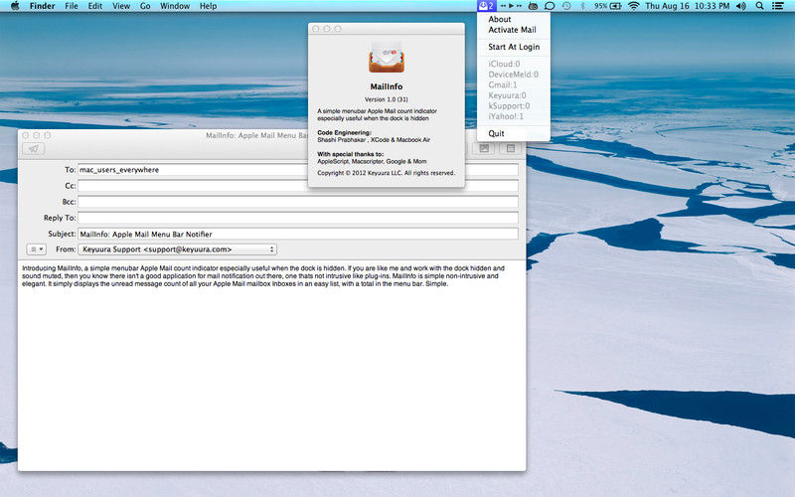This screenshot has height=497, width=795.
Task: Open header fields options dropdown
Action: click(36, 249)
